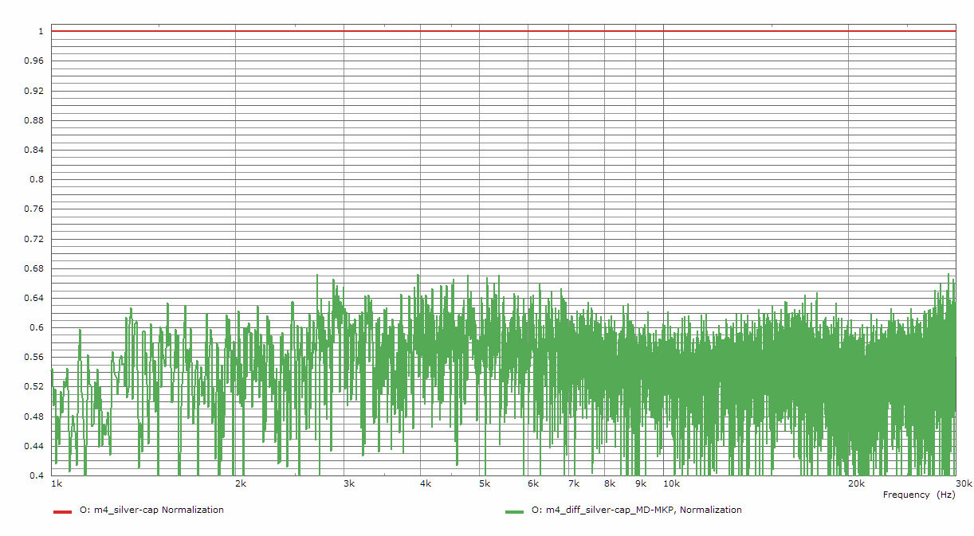Click the 7k frequency axis label
The height and width of the screenshot is (536, 974).
572,483
